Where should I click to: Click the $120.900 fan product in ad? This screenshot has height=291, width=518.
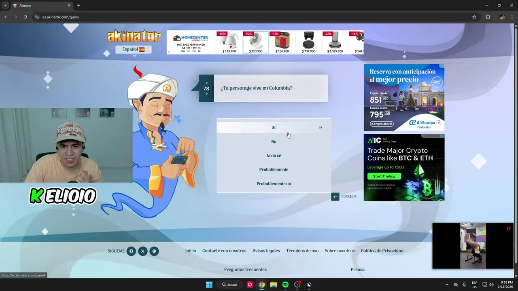(x=255, y=42)
